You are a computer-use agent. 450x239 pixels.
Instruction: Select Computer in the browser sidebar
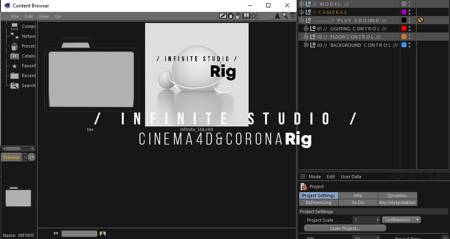coord(23,26)
